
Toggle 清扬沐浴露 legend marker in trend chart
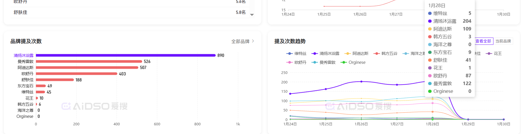[315, 54]
